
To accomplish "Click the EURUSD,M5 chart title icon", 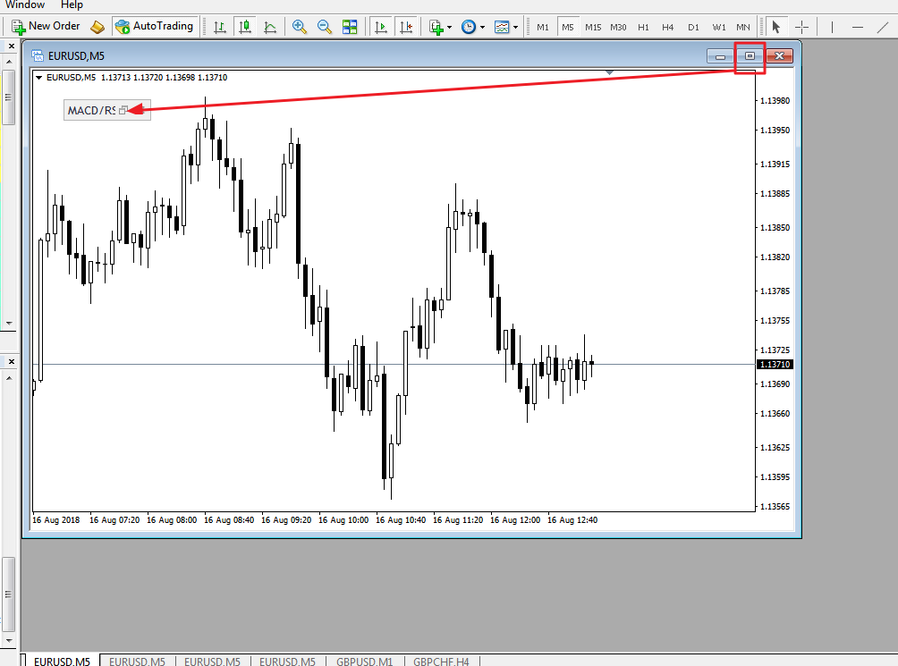I will [38, 55].
